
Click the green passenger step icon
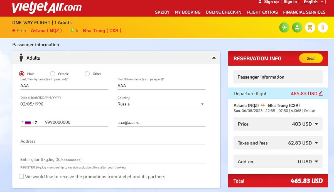pos(297,27)
